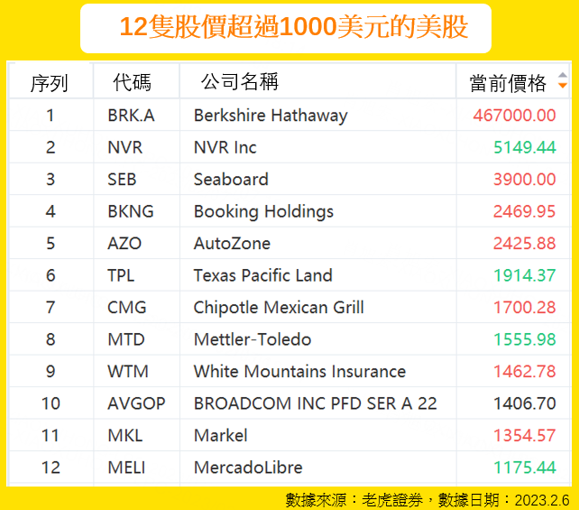Select the 序列 column header

50,83
